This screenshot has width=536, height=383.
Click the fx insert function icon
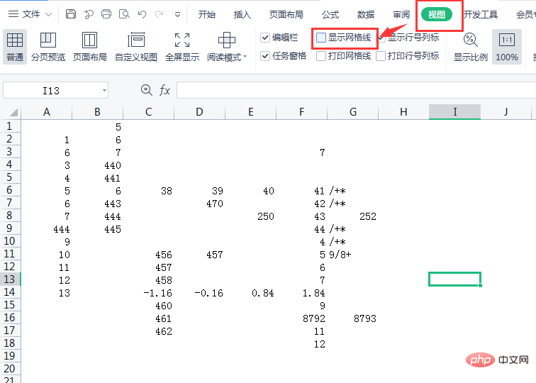click(x=164, y=90)
